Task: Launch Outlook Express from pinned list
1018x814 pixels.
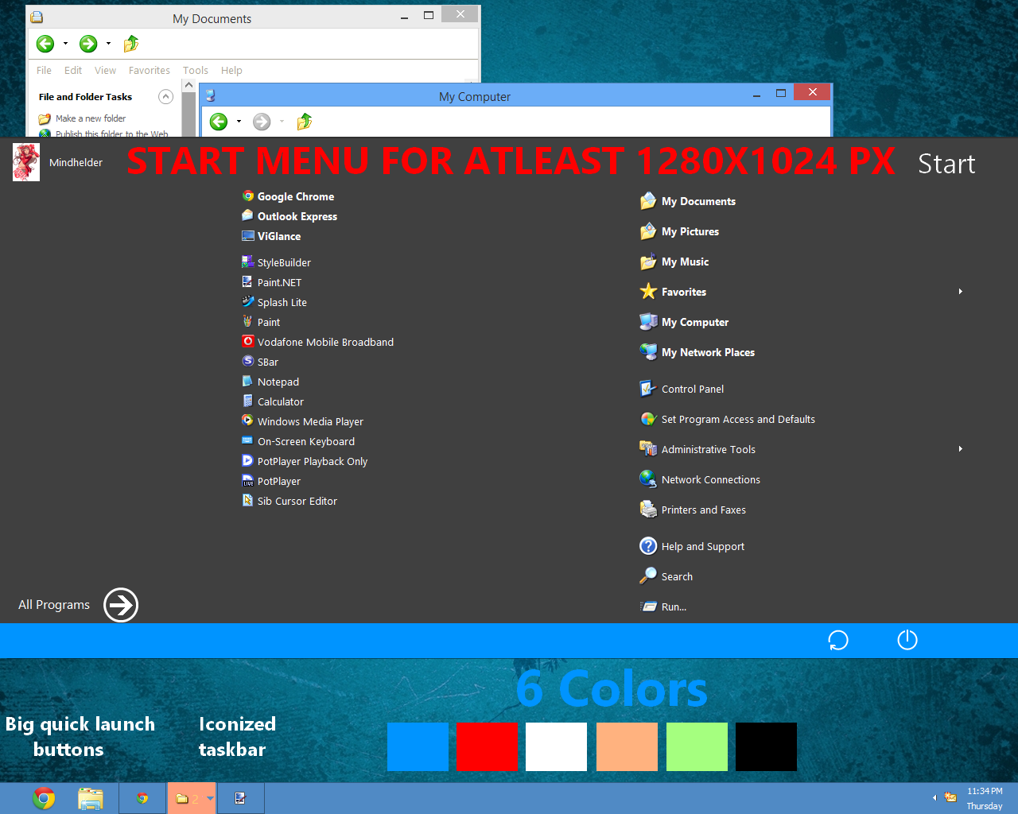Action: [289, 216]
